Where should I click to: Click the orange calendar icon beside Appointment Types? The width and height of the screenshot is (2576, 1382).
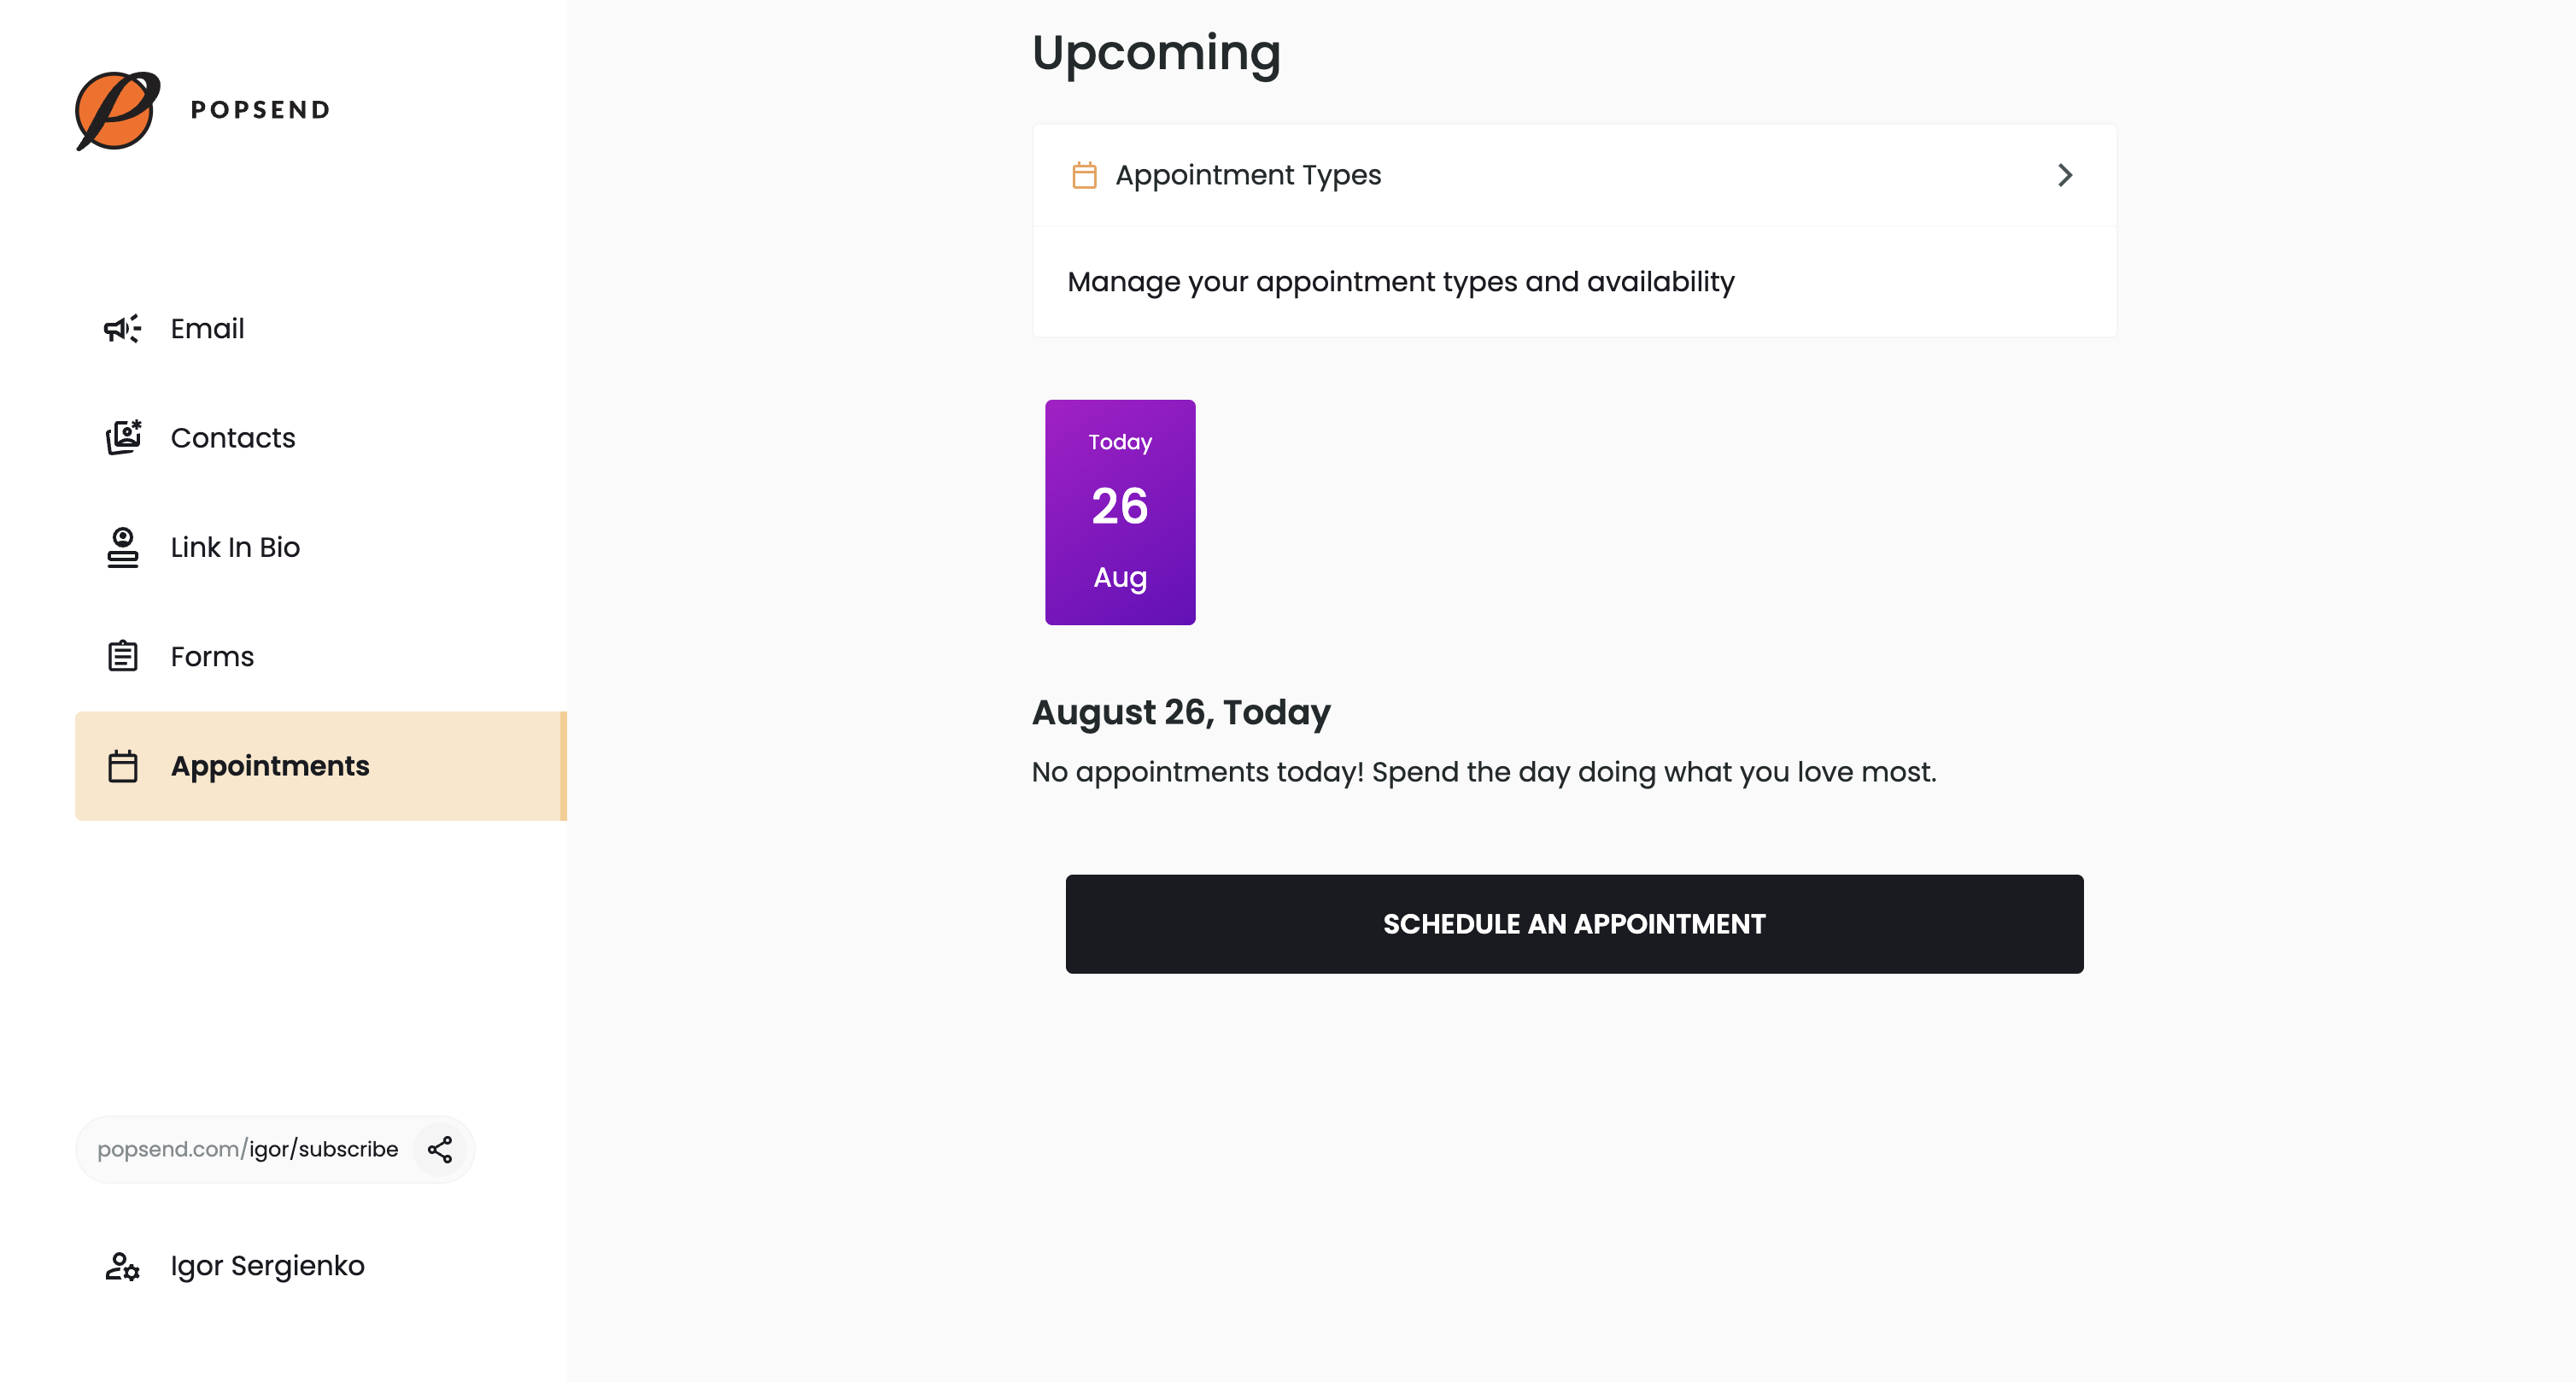(1084, 175)
